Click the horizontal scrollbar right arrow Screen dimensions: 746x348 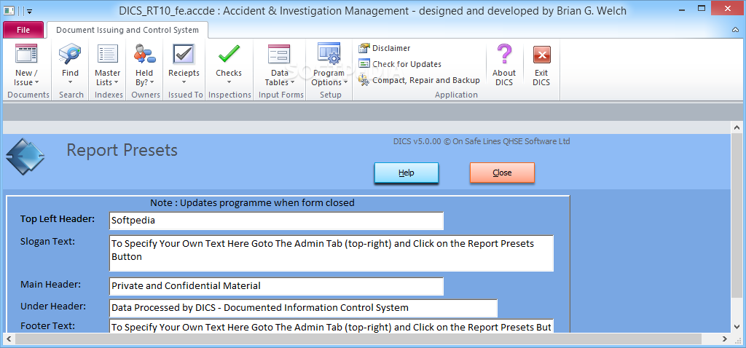coord(723,339)
